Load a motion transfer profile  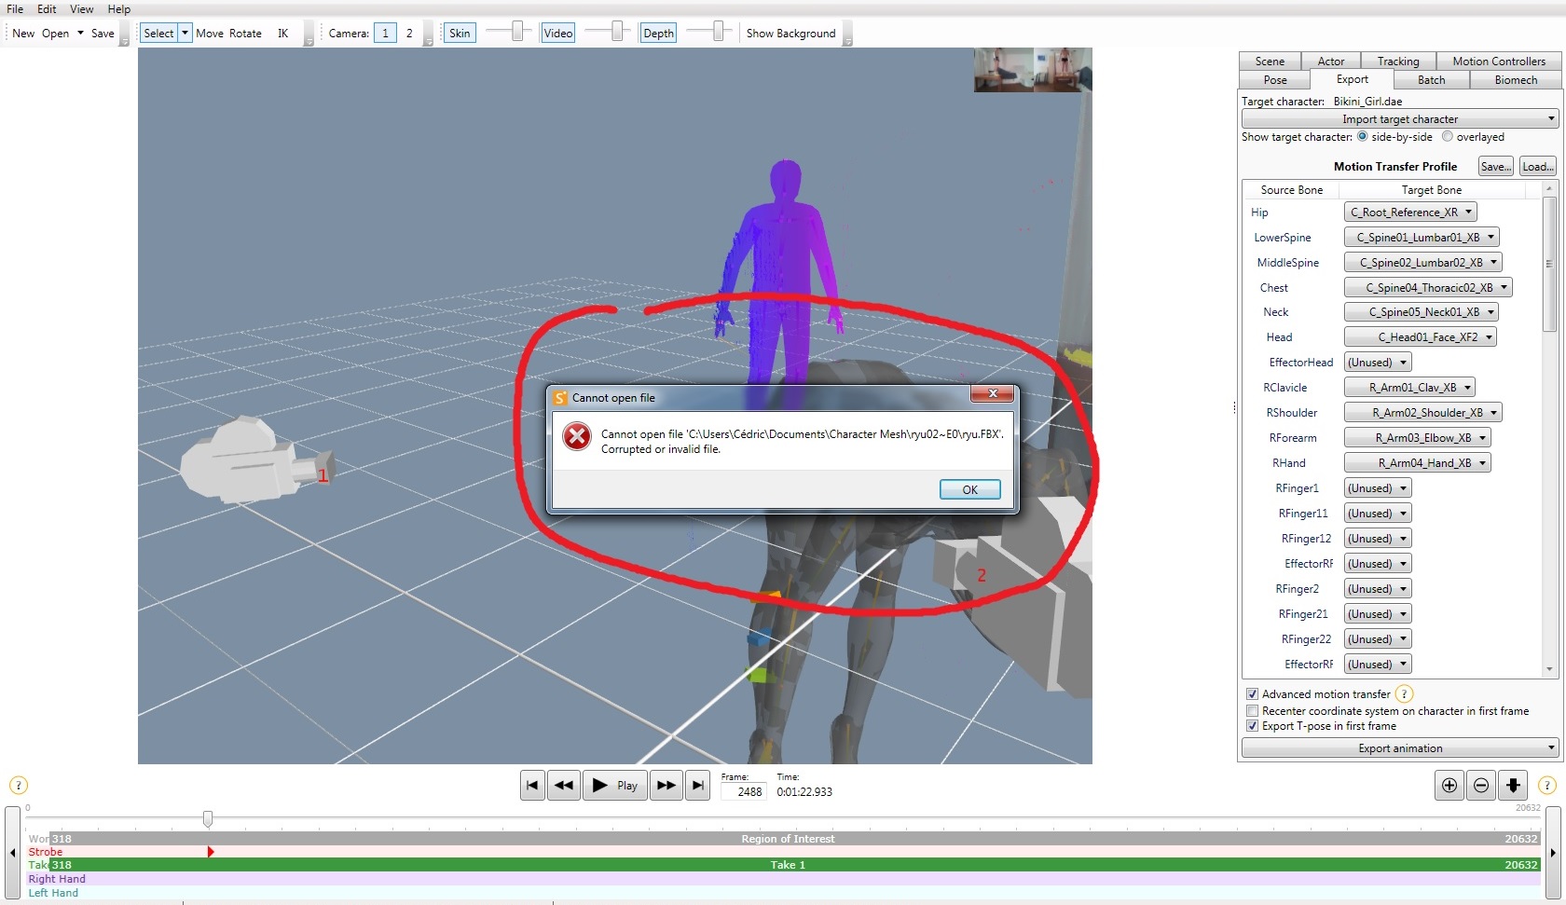click(1537, 167)
